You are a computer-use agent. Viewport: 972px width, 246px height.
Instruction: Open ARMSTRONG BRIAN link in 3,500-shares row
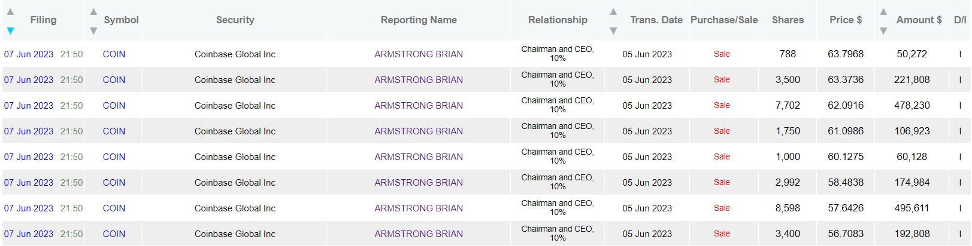pyautogui.click(x=419, y=80)
